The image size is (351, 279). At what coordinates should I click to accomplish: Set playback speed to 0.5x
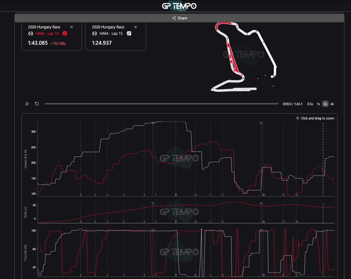coord(310,104)
